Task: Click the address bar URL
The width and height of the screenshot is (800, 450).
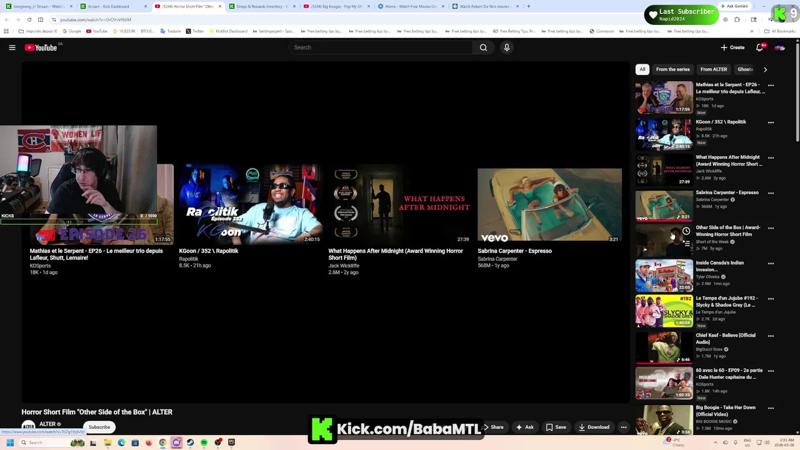Action: click(96, 19)
